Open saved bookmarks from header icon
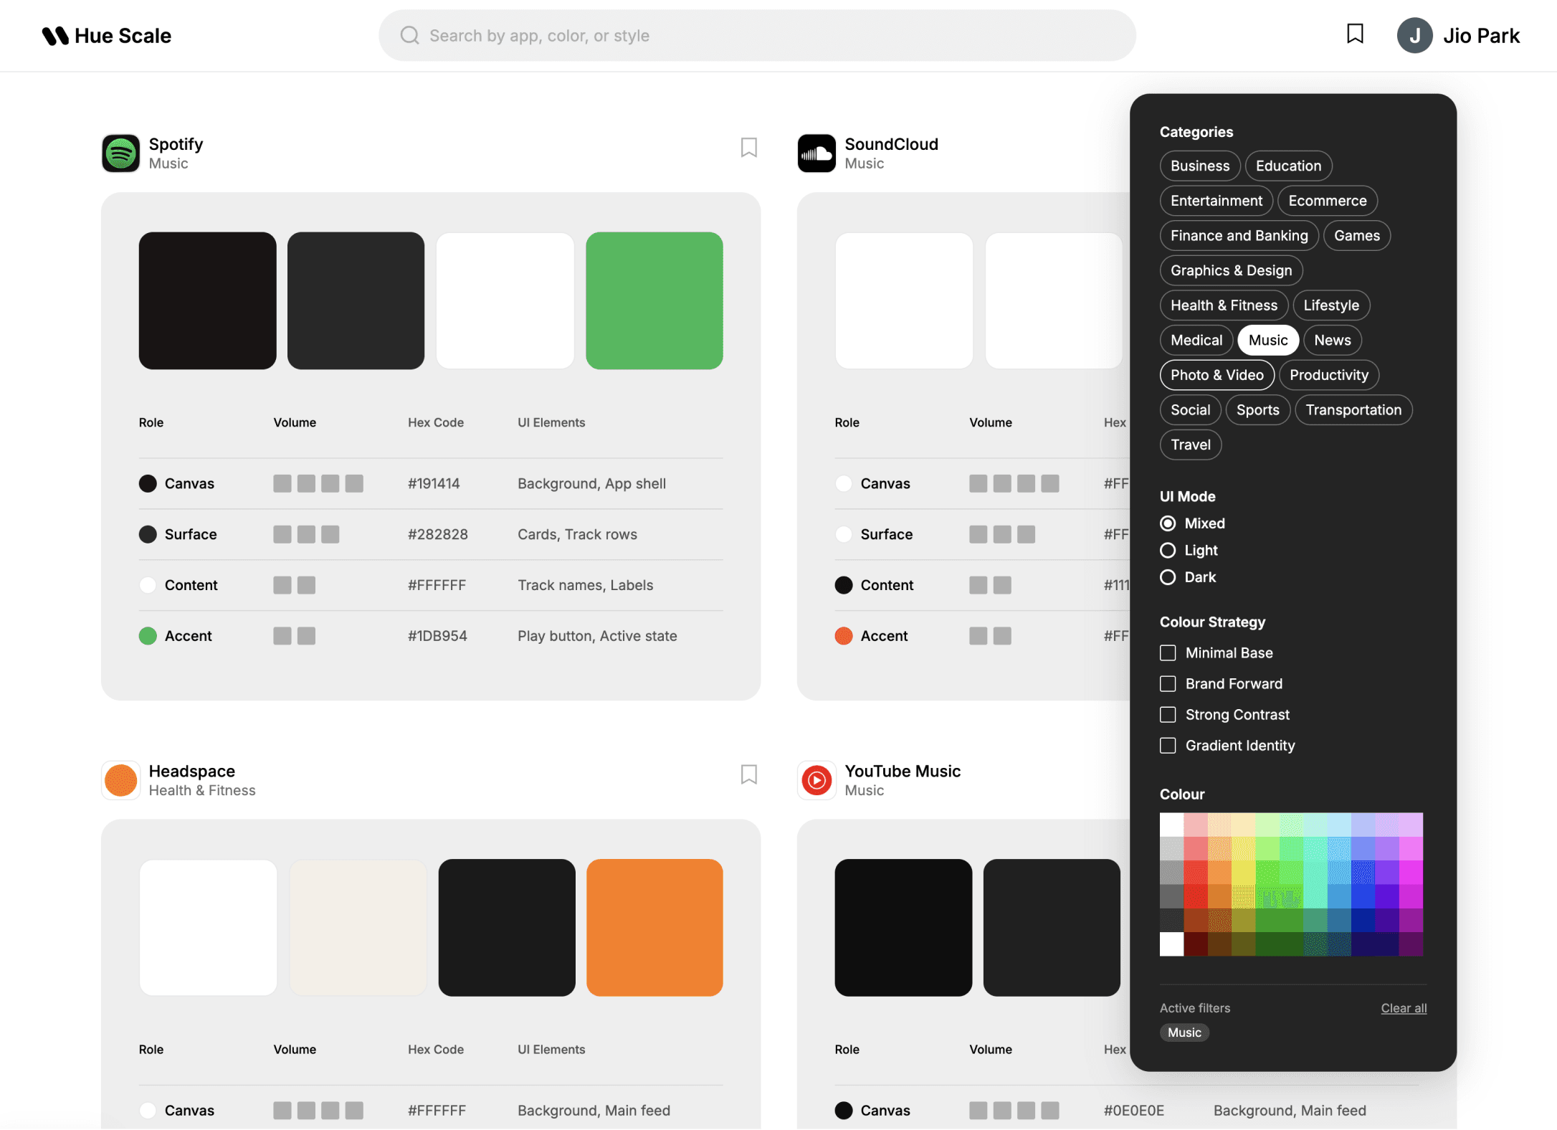 (x=1354, y=34)
